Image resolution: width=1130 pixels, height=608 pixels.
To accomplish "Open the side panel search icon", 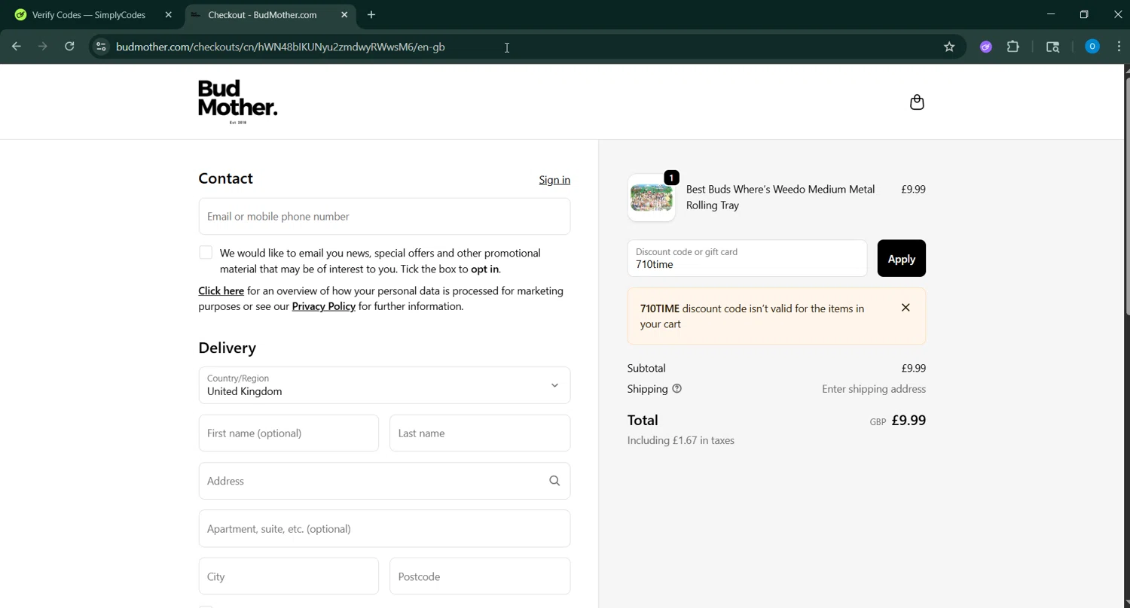I will coord(1053,47).
